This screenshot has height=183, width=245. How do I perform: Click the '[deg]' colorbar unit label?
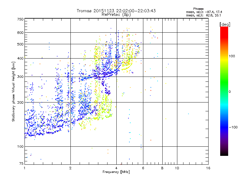click(225, 24)
